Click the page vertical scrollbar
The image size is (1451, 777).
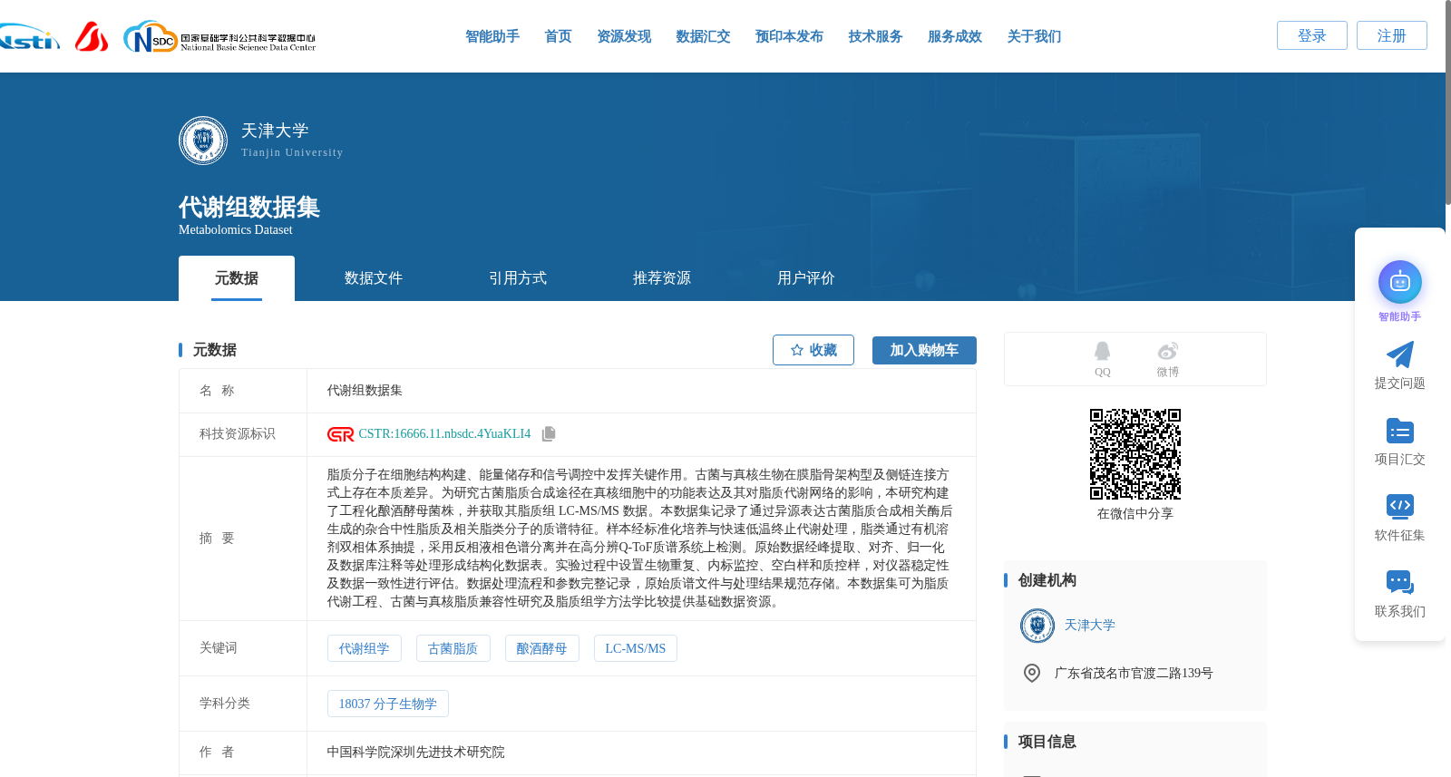(1447, 104)
